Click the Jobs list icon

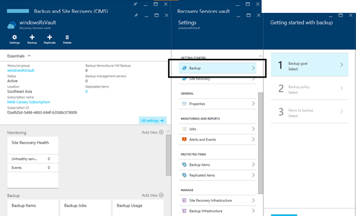click(184, 129)
